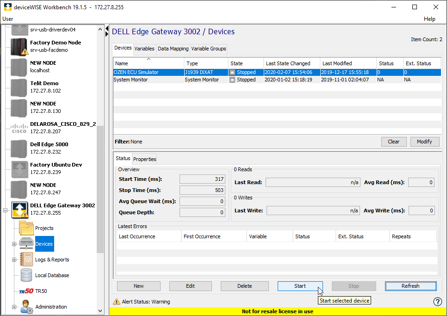Screen dimensions: 447x316
Task: Expand the Devices tree node
Action: tap(13, 244)
